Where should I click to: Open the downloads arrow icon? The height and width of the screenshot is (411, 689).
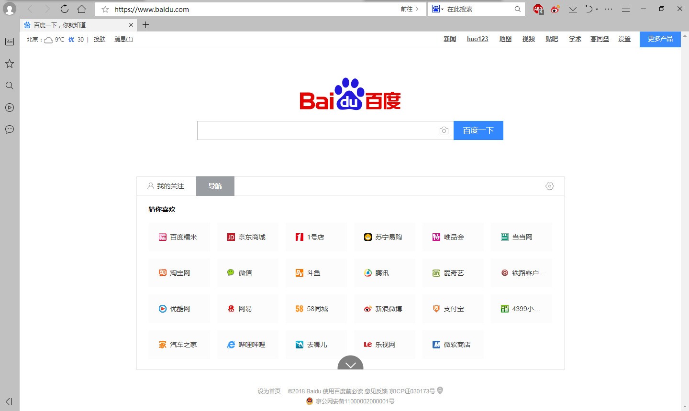coord(573,9)
